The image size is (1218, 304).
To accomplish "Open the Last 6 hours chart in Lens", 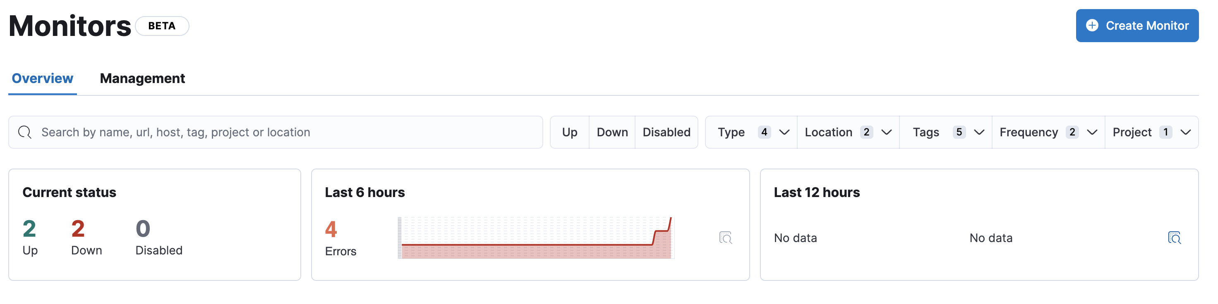I will 726,238.
